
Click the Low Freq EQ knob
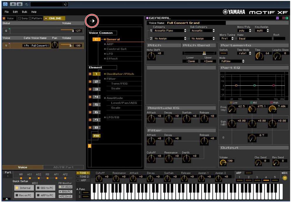coord(232,109)
